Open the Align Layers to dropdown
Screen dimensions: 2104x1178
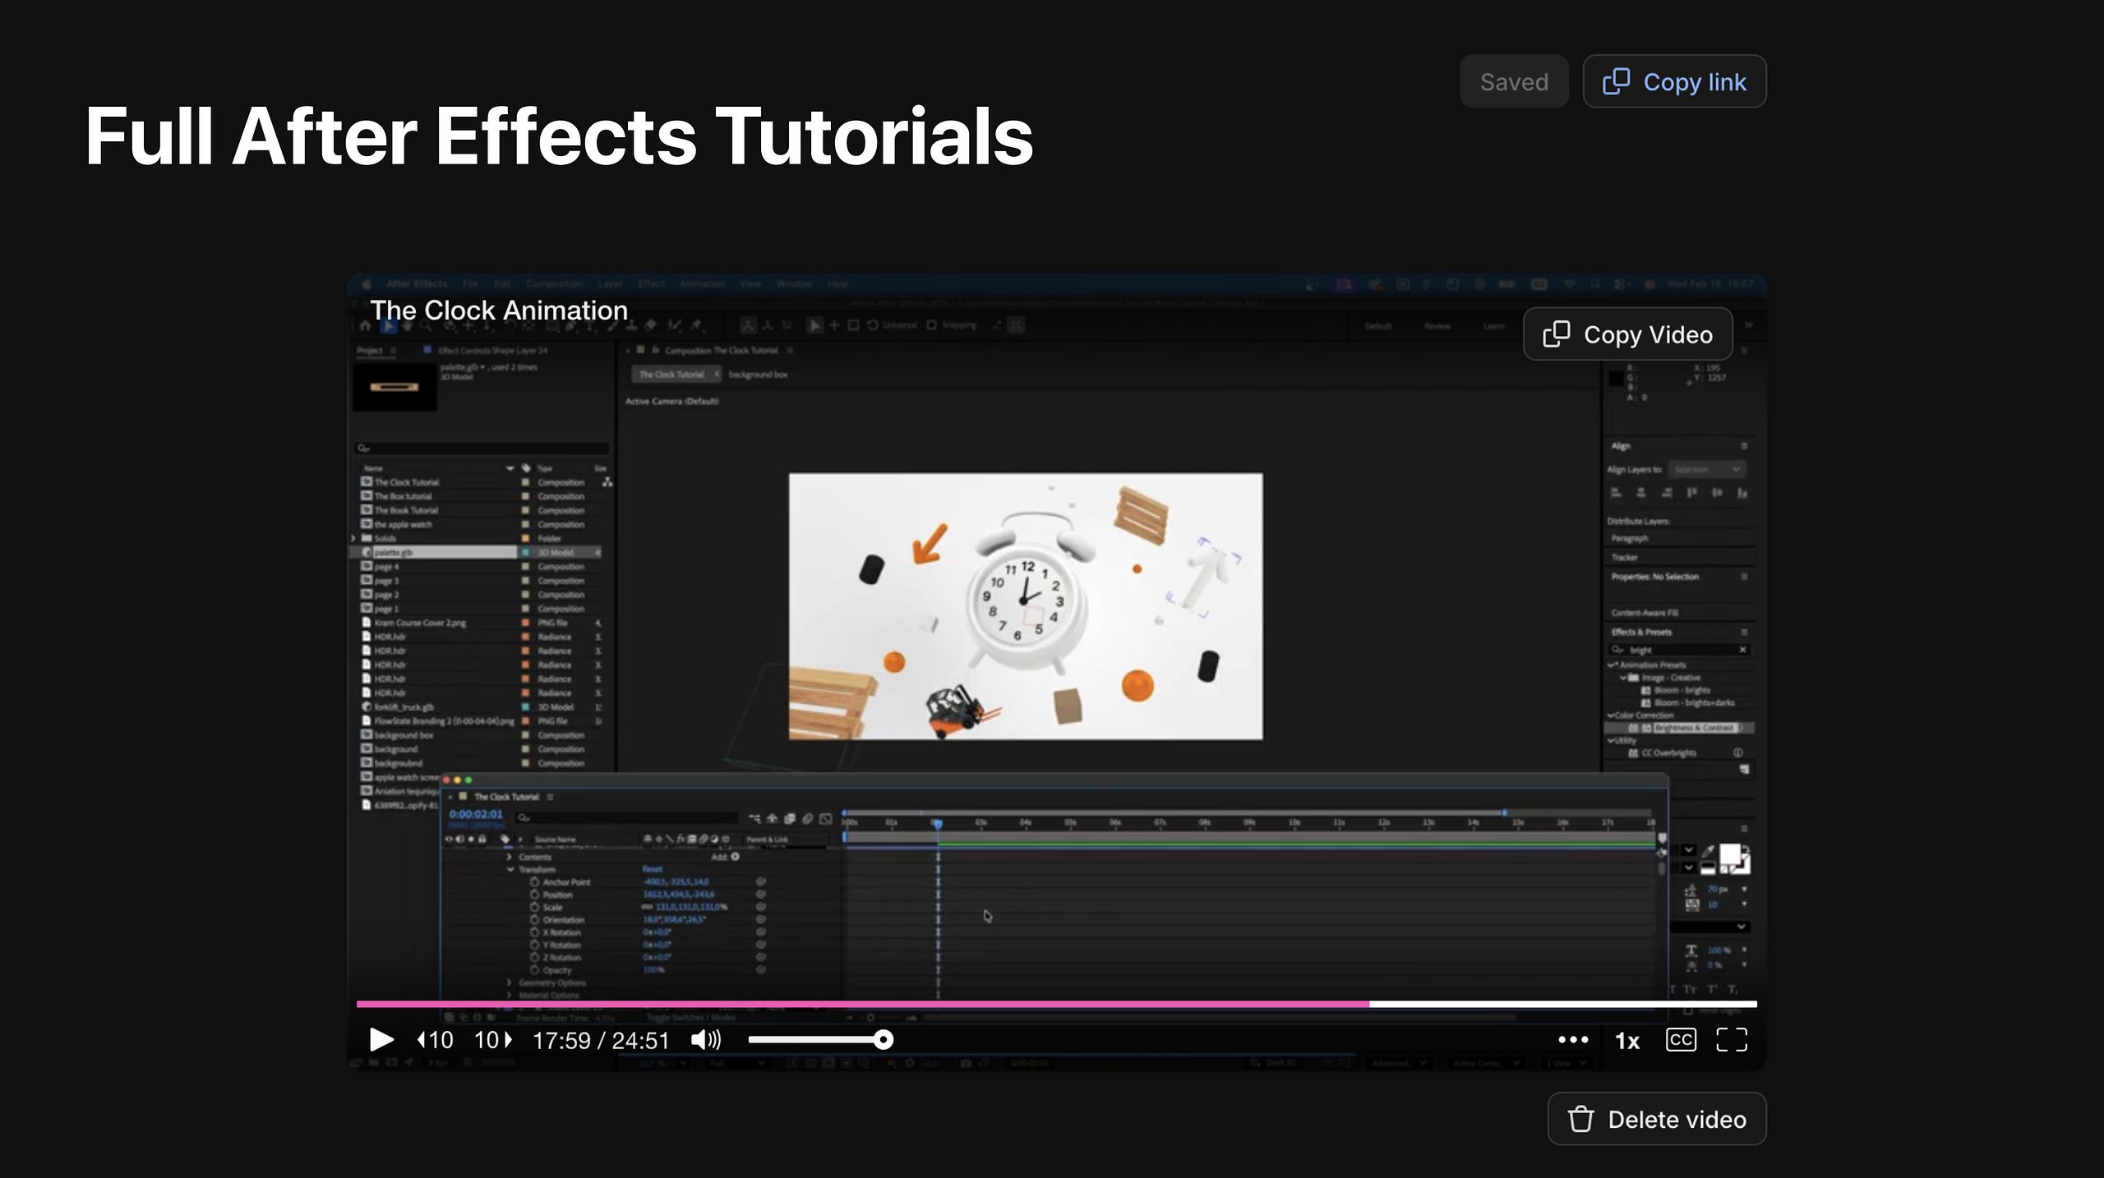pos(1707,469)
